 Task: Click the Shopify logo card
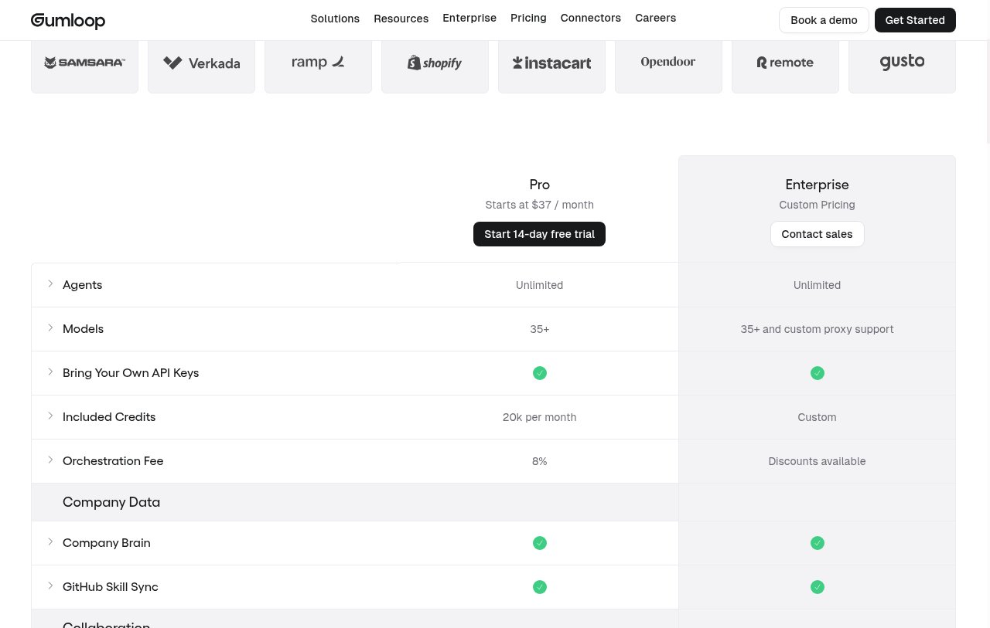click(435, 66)
